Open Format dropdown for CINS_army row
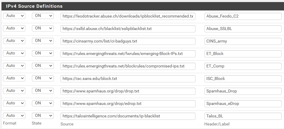Viewport: 284px width, 129px height. pos(14,41)
